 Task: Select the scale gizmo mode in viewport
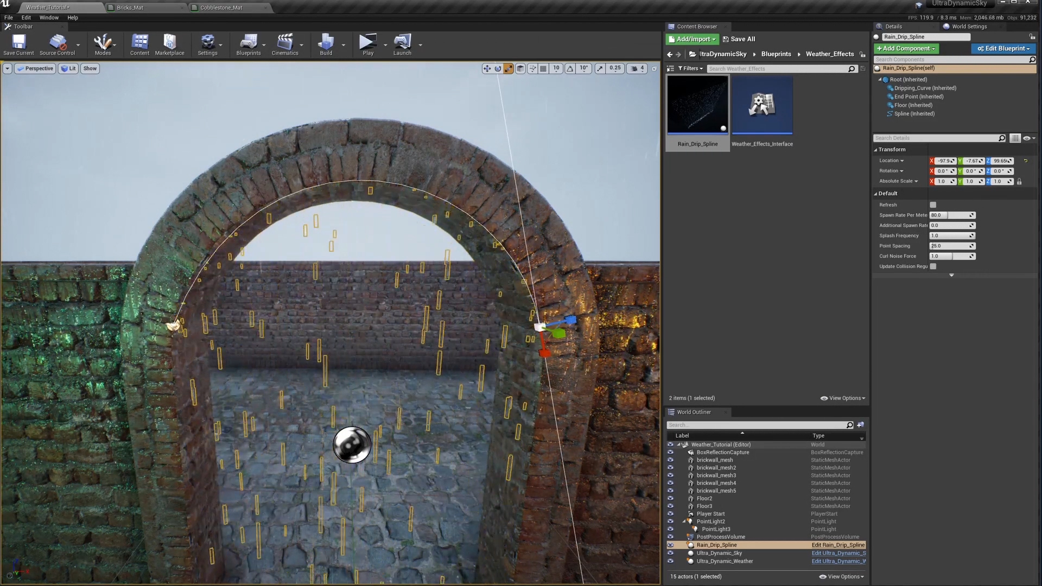[x=509, y=68]
